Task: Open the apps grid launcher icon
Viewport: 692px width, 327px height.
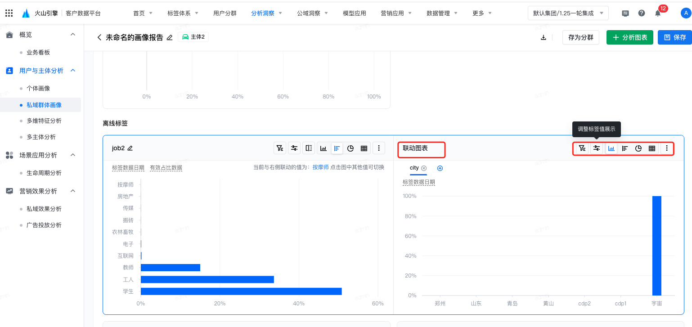Action: coord(9,13)
